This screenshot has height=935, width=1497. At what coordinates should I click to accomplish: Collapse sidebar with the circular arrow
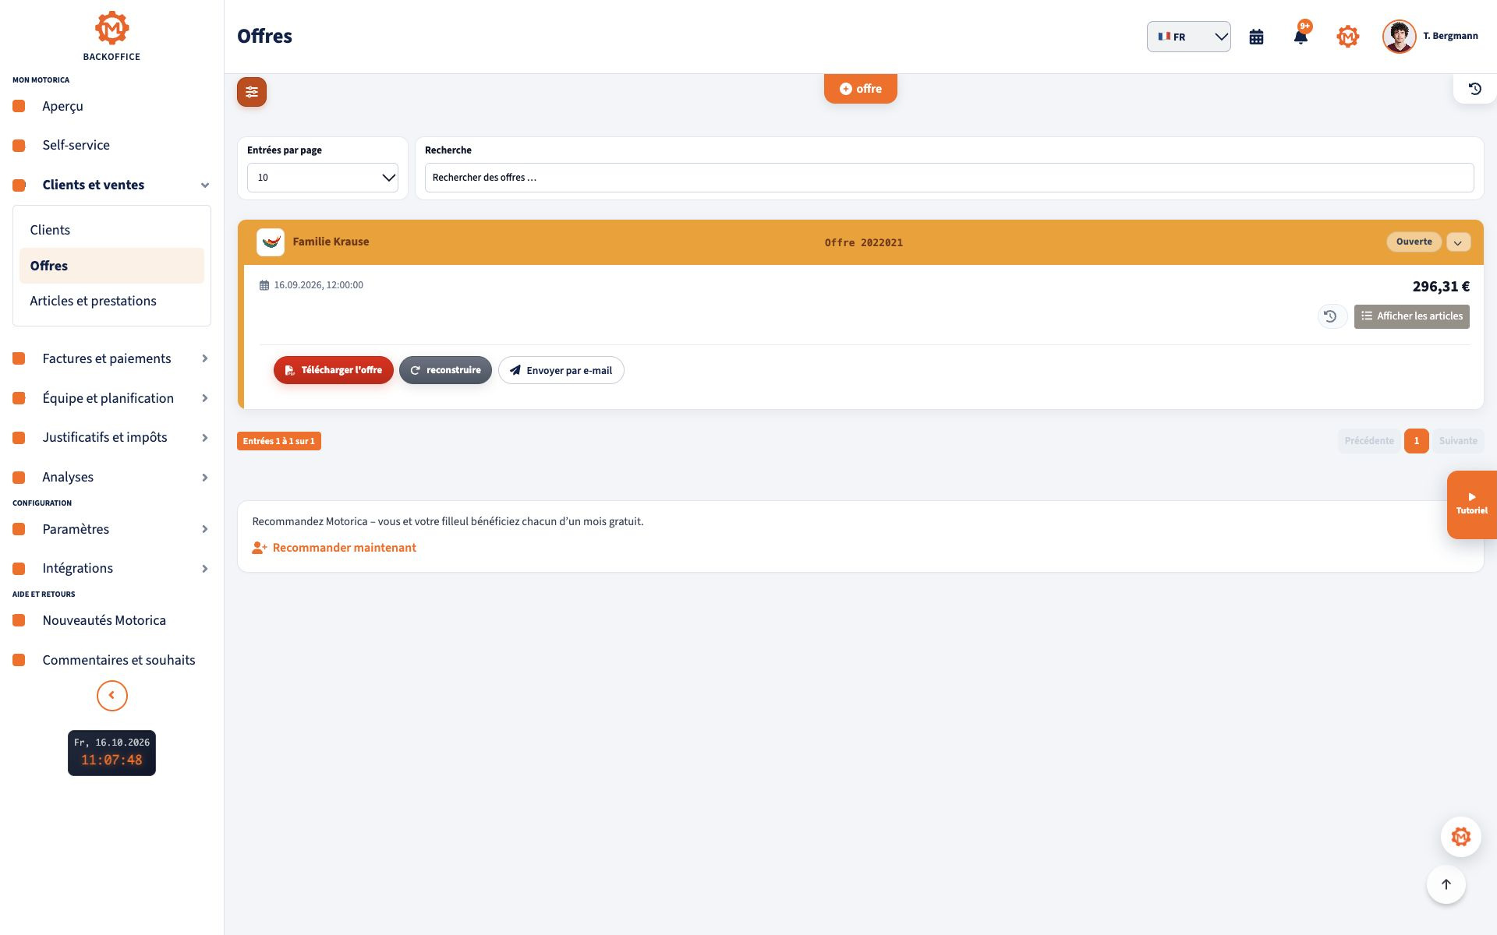(x=112, y=696)
